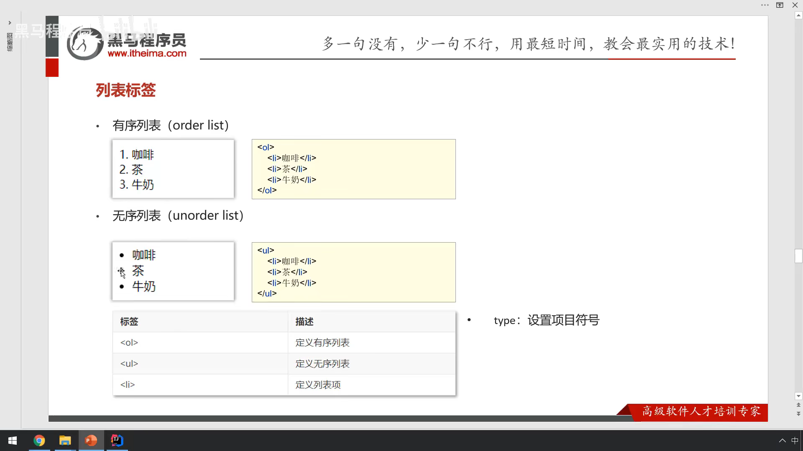Viewport: 803px width, 451px height.
Task: Expand the collapsed thumbnails pane chevron
Action: [10, 23]
